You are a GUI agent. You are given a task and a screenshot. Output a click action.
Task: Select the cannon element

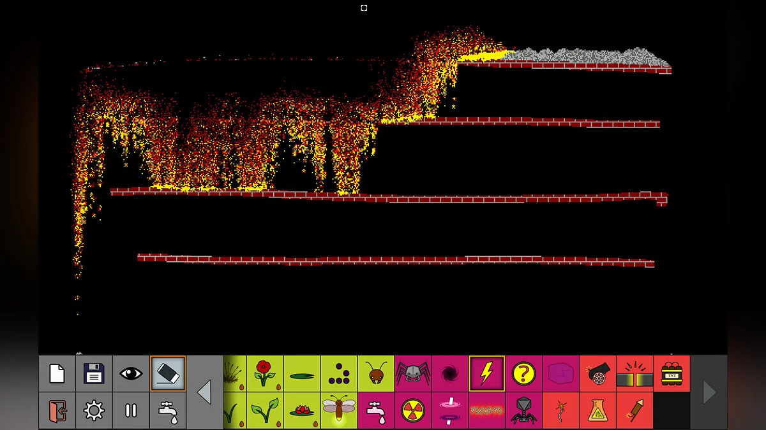(x=598, y=375)
